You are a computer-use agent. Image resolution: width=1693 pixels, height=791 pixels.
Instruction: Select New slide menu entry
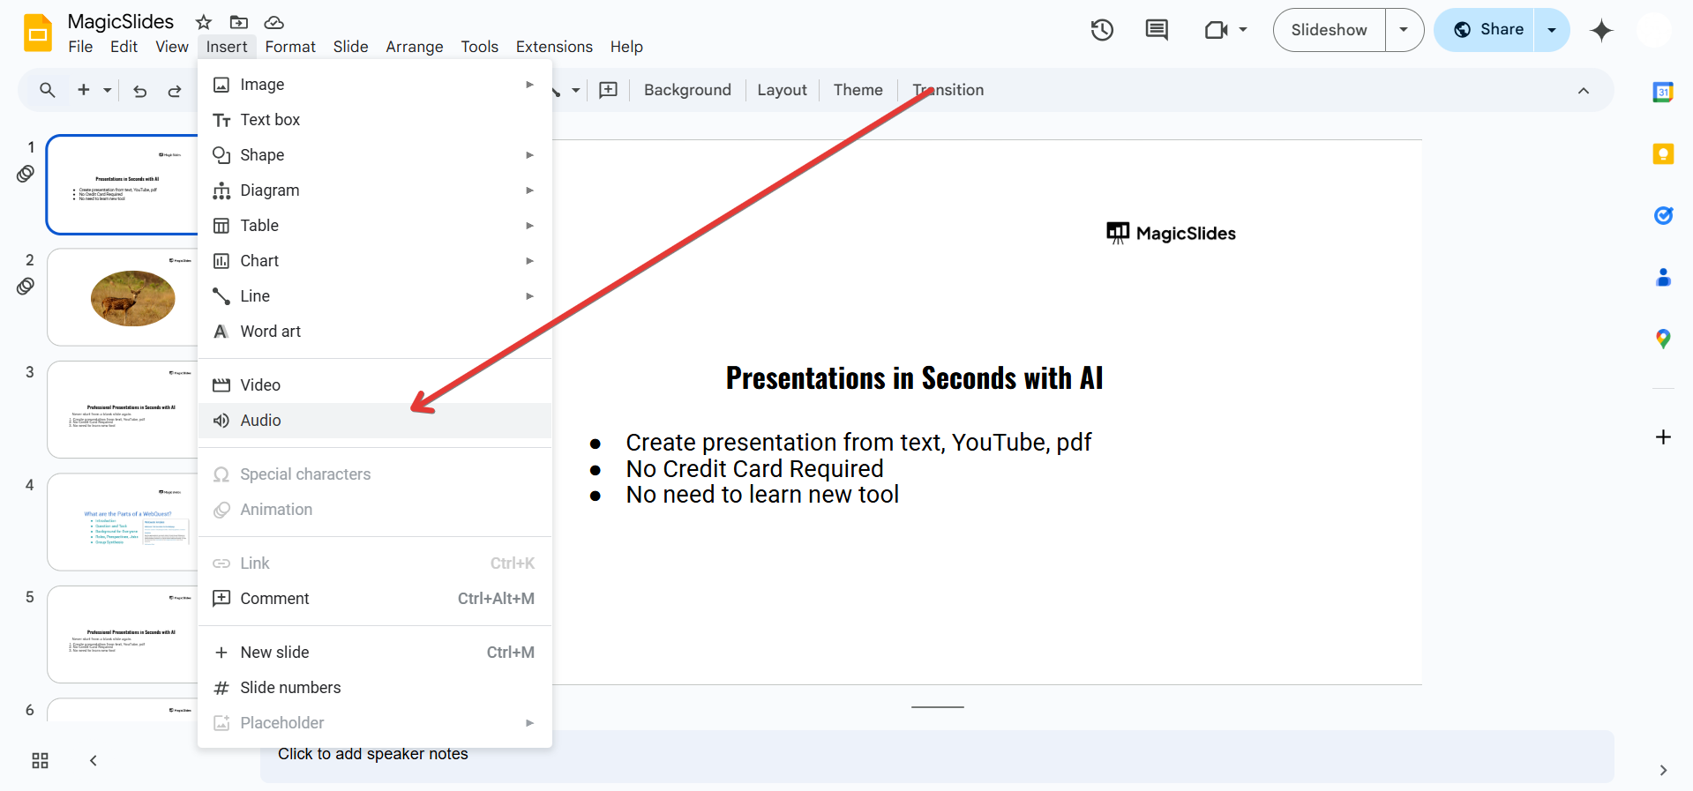(375, 653)
